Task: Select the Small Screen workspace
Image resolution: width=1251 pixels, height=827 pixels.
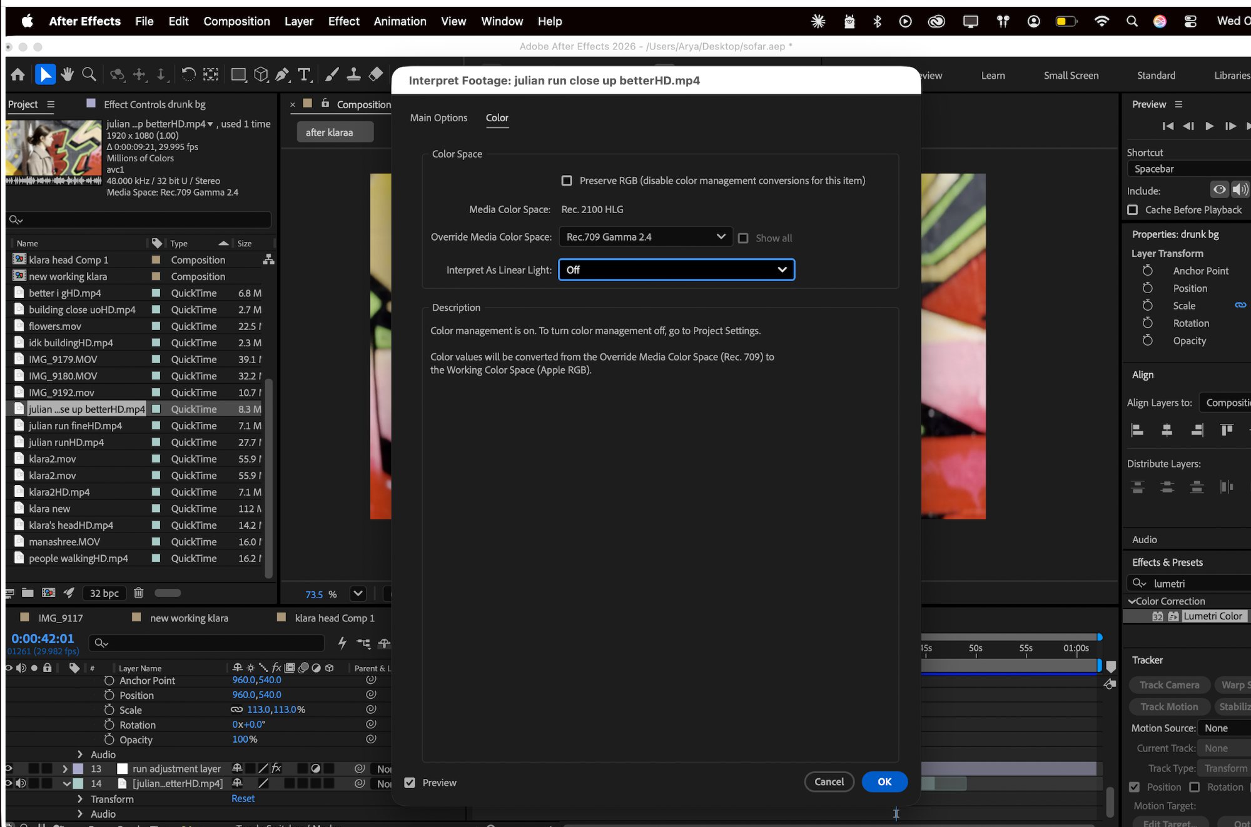Action: 1071,75
